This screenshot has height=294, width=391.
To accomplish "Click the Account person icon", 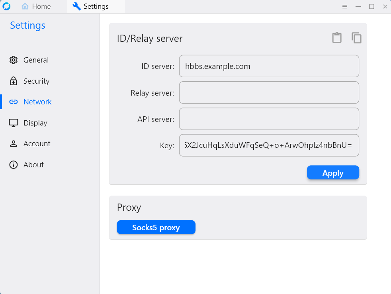I will (x=14, y=144).
